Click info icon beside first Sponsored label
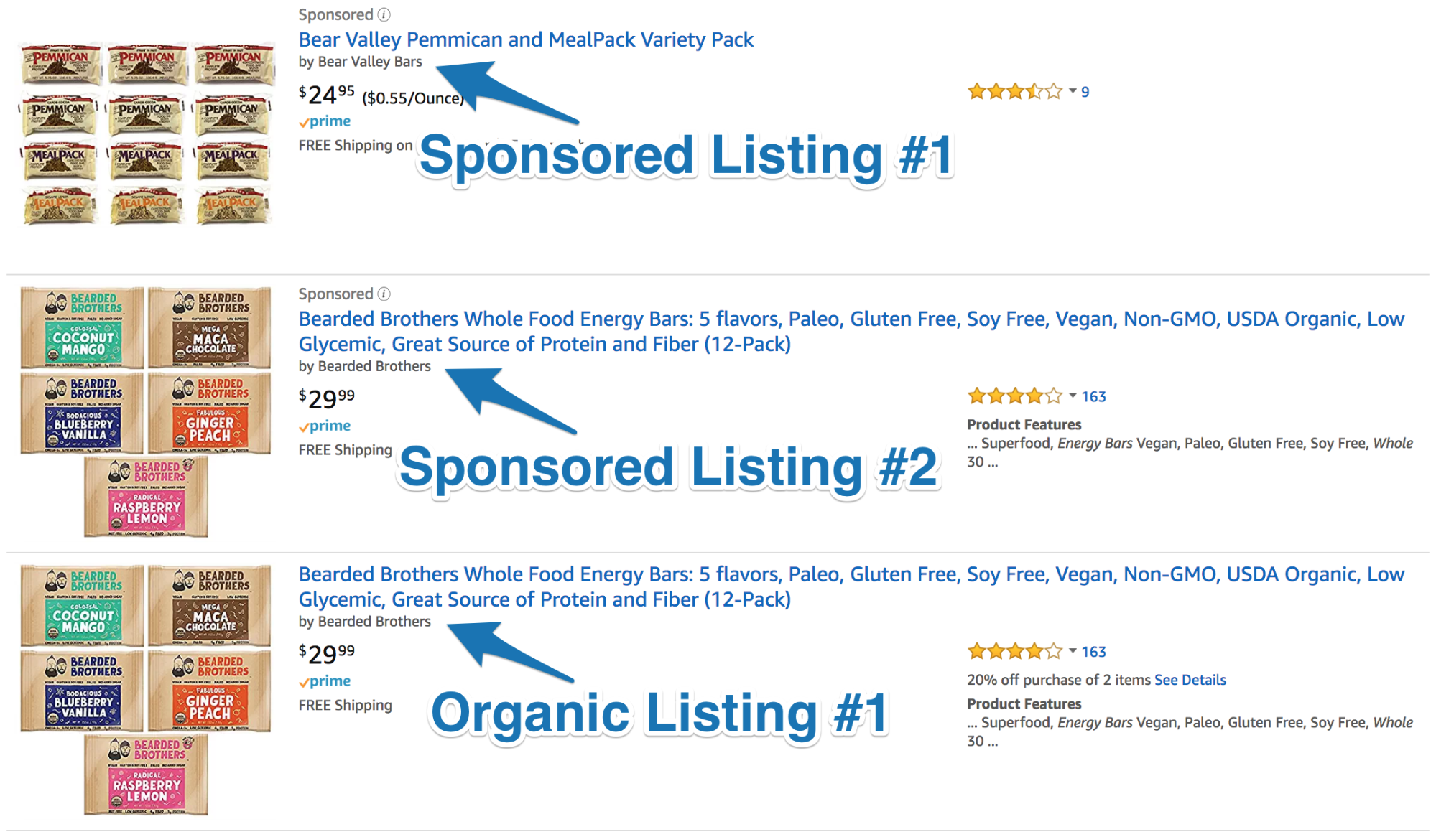The image size is (1436, 837). (384, 14)
